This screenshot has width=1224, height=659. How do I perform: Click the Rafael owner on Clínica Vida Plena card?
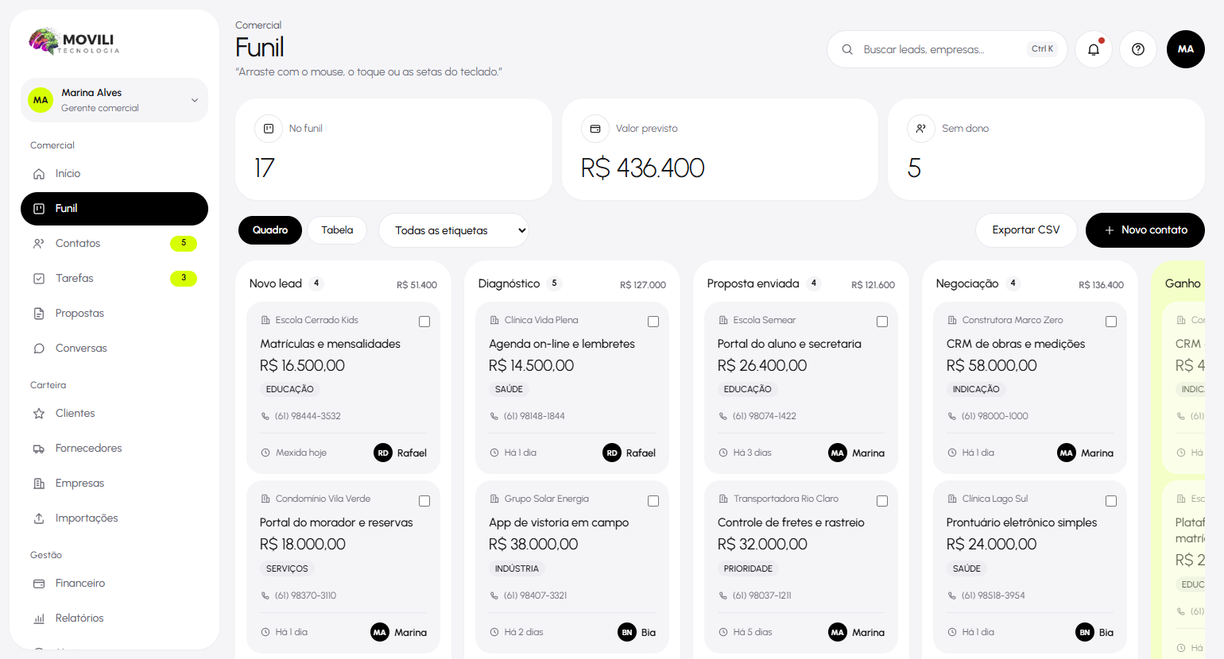click(629, 453)
